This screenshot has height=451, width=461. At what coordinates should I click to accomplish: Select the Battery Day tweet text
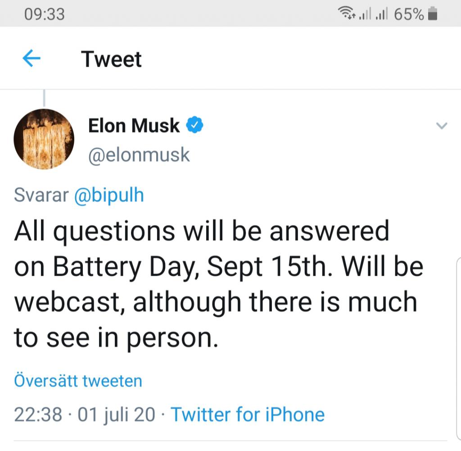click(x=219, y=284)
